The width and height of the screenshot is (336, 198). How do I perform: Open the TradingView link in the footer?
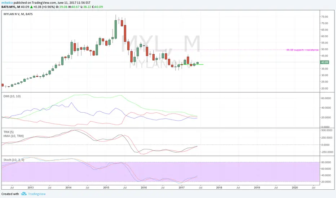pyautogui.click(x=37, y=194)
